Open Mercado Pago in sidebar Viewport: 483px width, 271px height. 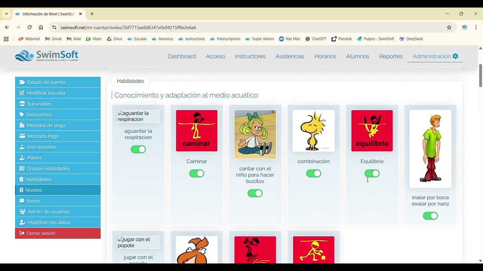pos(58,136)
